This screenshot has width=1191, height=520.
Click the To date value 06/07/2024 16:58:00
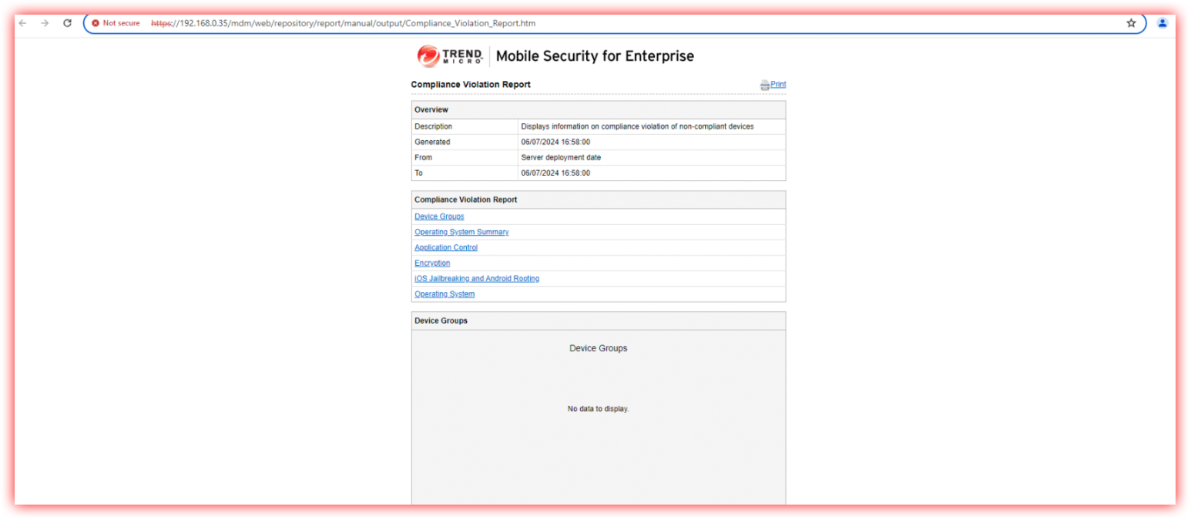[555, 173]
